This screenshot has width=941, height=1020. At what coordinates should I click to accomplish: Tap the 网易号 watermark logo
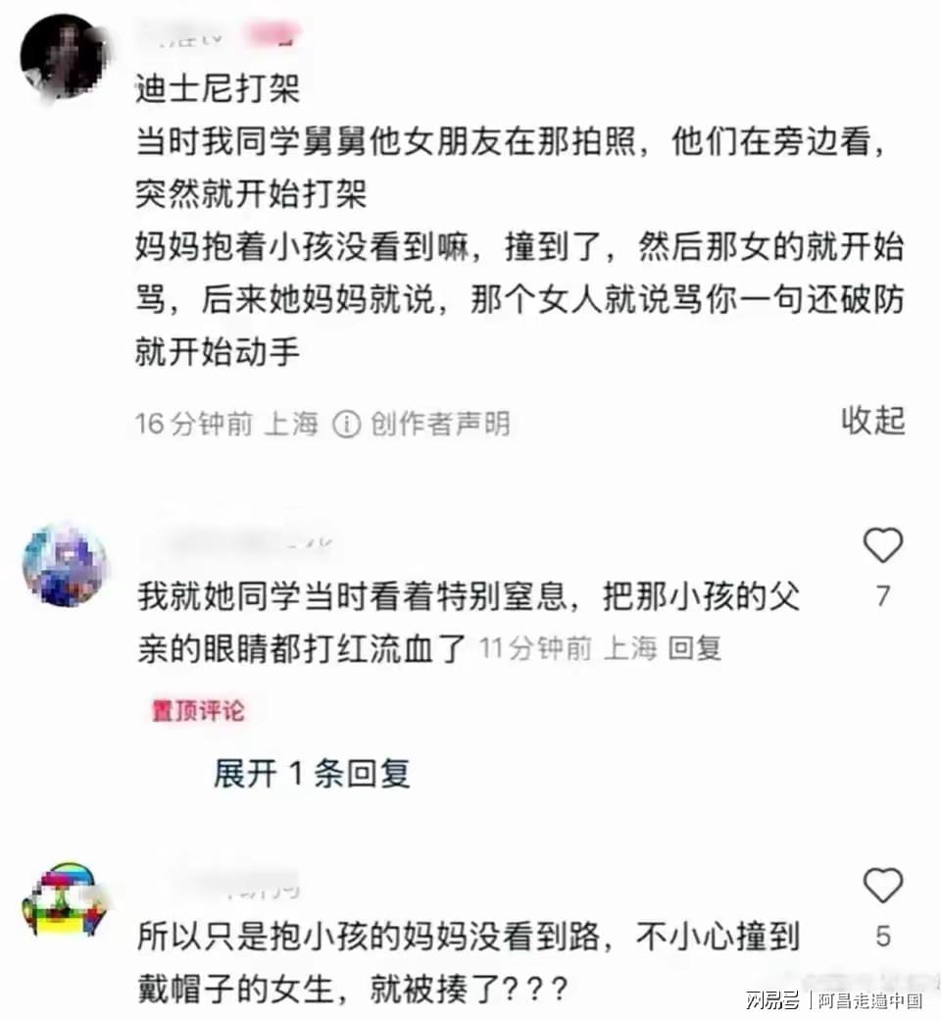[x=772, y=999]
